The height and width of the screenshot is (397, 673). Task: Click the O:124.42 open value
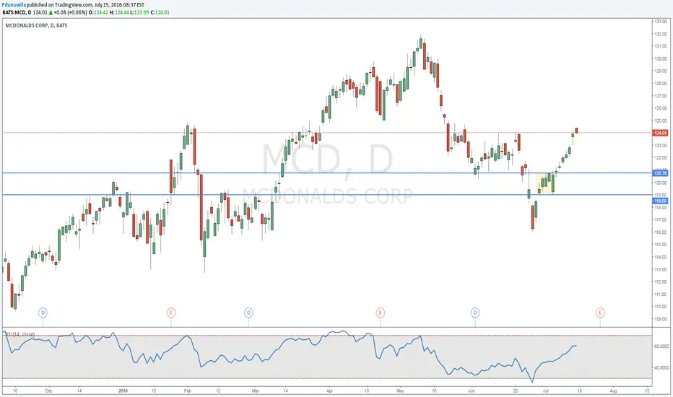[x=97, y=12]
